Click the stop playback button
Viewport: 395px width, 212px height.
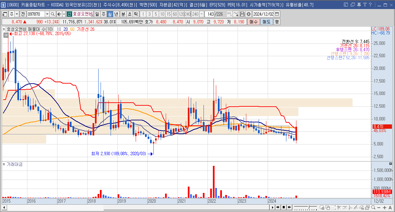coord(284,207)
